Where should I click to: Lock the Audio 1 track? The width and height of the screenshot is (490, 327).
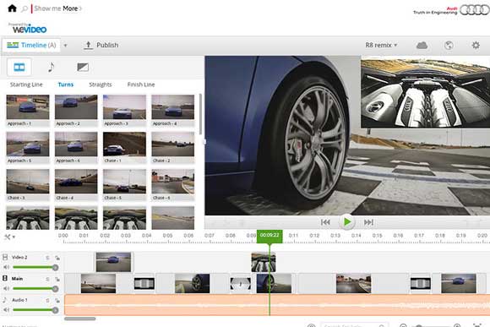click(57, 301)
